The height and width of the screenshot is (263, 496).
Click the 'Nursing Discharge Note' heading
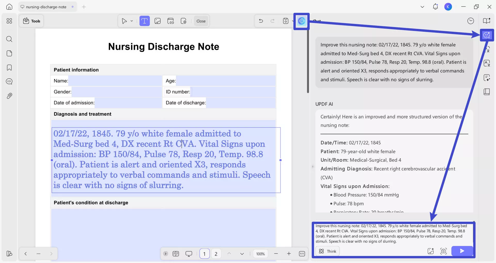[164, 47]
